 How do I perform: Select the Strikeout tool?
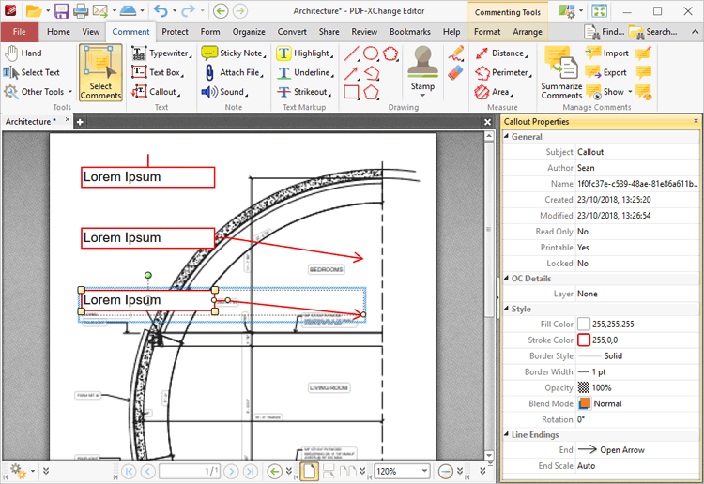[304, 92]
